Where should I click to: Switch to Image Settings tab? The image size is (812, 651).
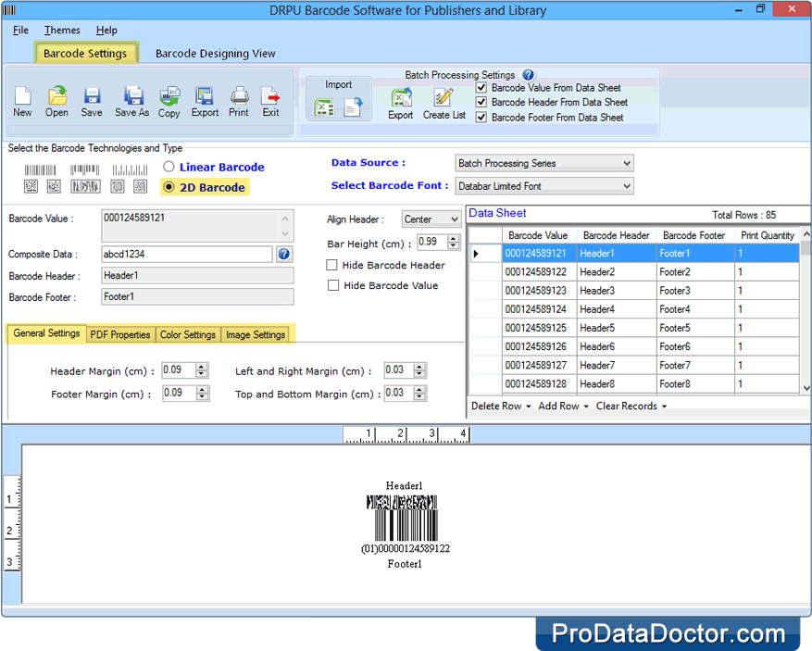(256, 334)
